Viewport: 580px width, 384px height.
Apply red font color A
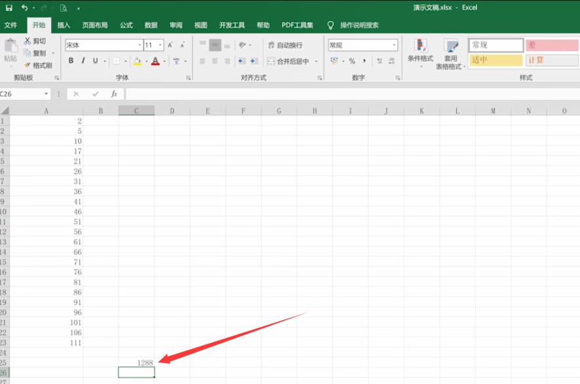point(155,61)
